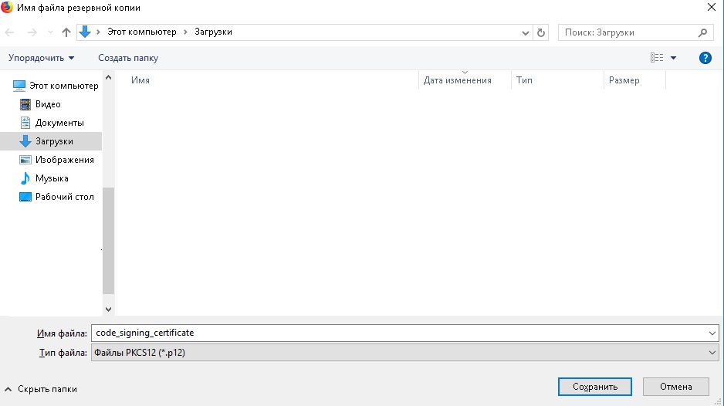
Task: Go up one folder level
Action: click(x=66, y=32)
